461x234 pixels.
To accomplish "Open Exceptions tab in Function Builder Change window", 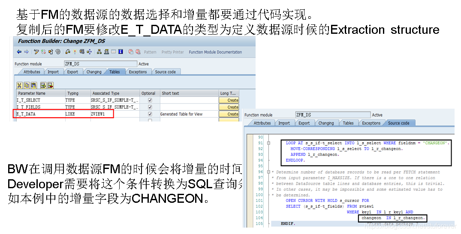I will click(x=138, y=72).
